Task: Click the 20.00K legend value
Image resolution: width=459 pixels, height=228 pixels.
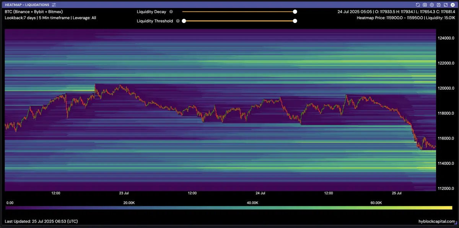Action: tap(129, 202)
